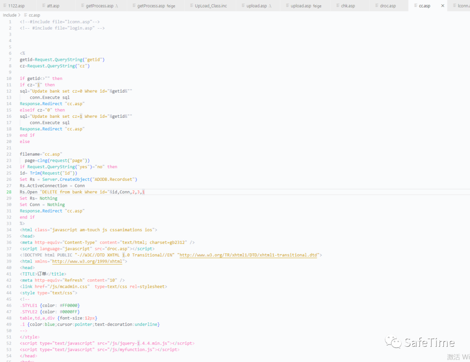Click the html class 'javascript am-touch' line
Screen dimensions: 470x362
point(88,229)
